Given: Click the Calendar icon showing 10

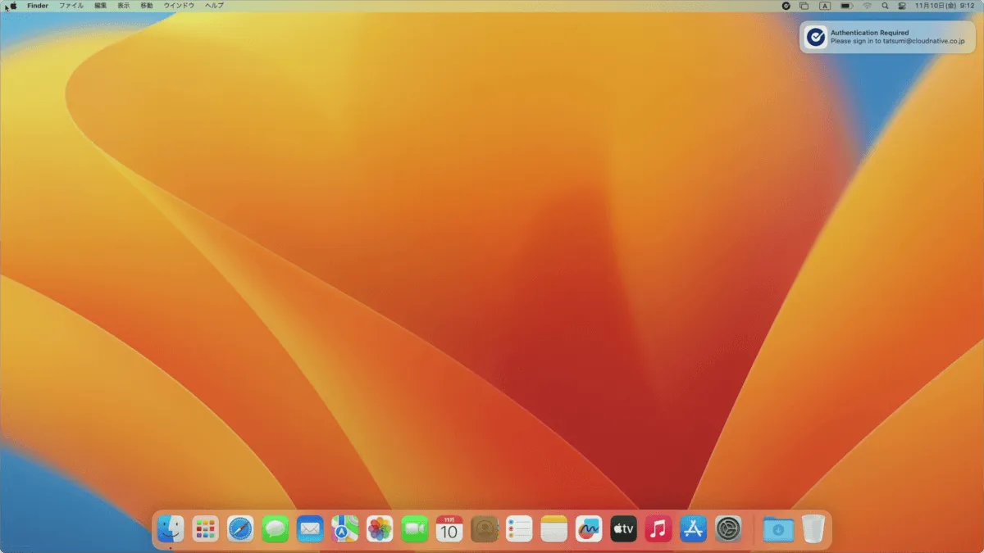Looking at the screenshot, I should [449, 529].
